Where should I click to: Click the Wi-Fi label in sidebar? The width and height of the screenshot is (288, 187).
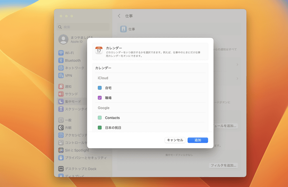[69, 53]
